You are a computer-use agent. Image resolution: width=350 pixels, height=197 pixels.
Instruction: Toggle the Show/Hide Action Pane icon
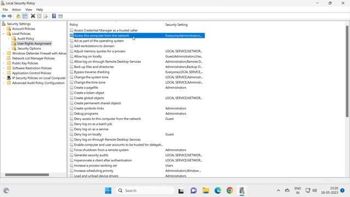click(60, 16)
